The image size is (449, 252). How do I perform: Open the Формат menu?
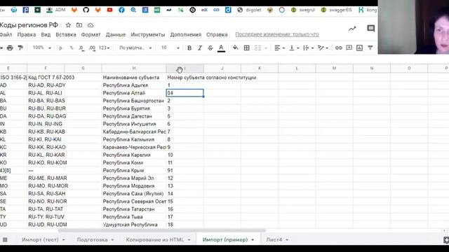pyautogui.click(x=91, y=34)
